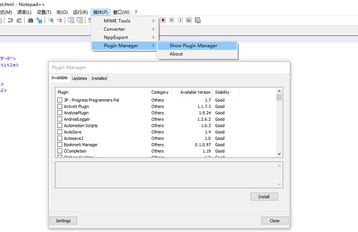
Task: Sort list by Stability column header
Action: pos(226,92)
